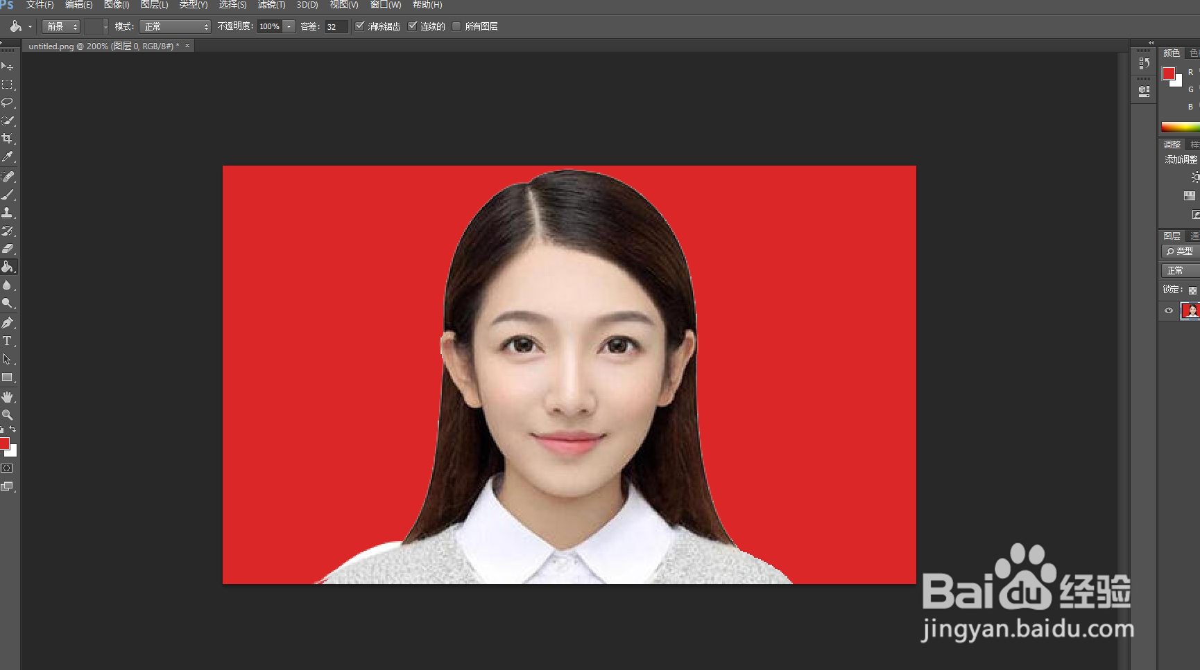Toggle Quick Mask mode

point(7,468)
